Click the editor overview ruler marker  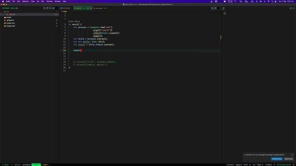point(221,37)
